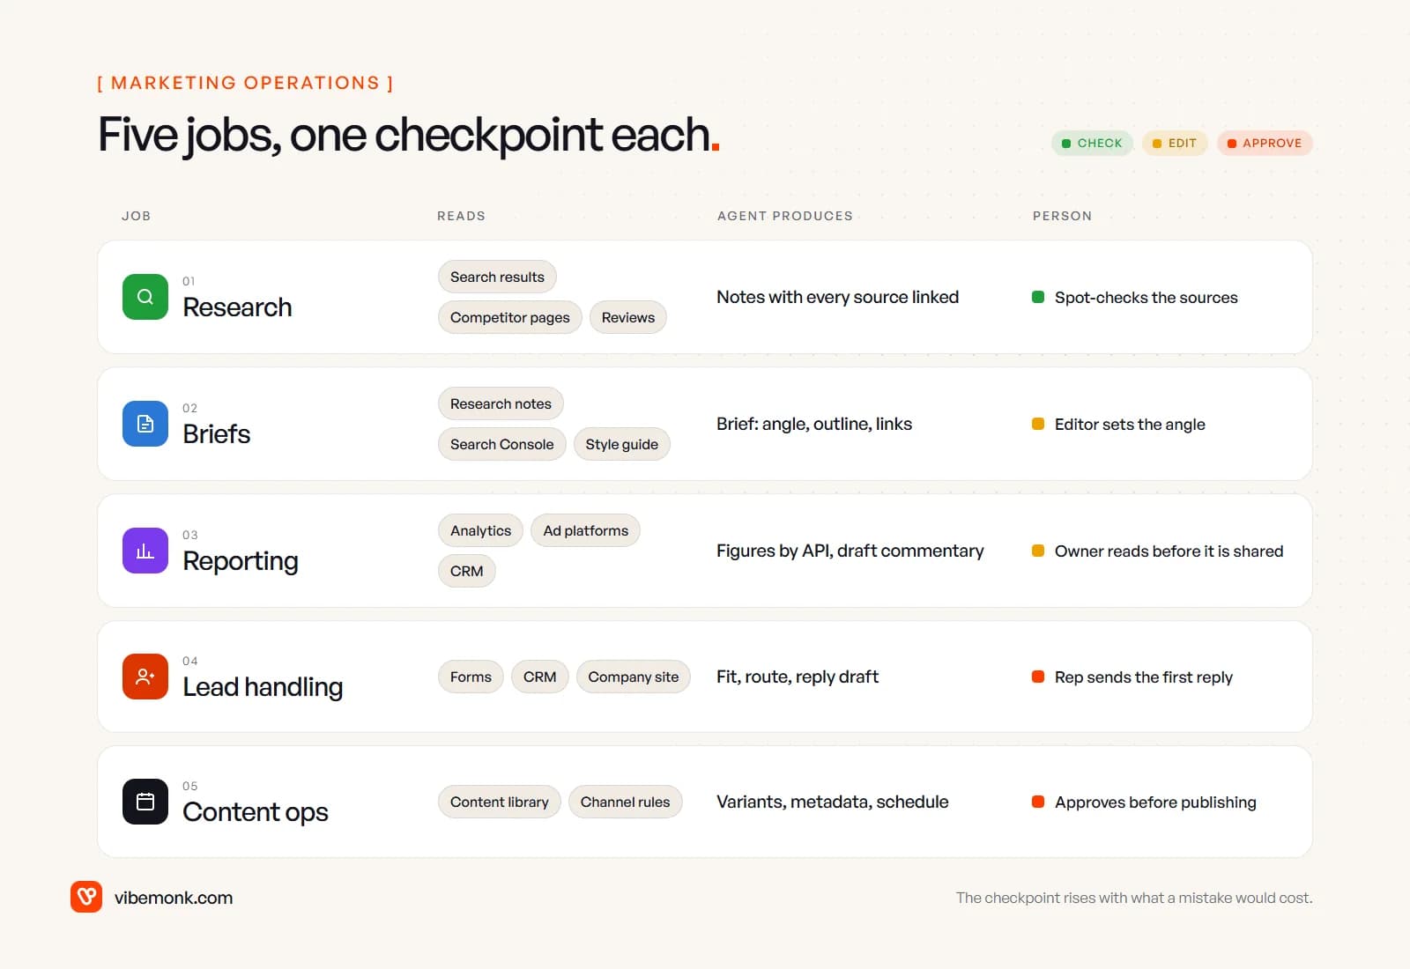Click the Search Console tag

(x=502, y=444)
